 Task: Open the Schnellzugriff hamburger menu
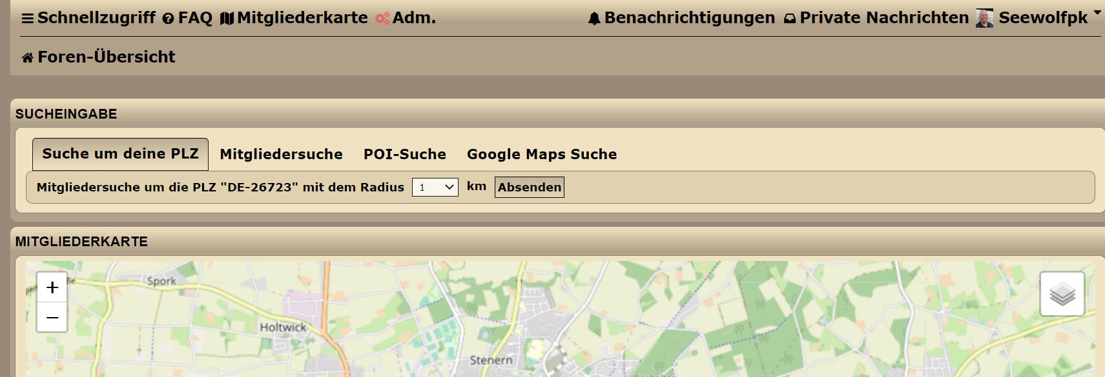point(88,18)
